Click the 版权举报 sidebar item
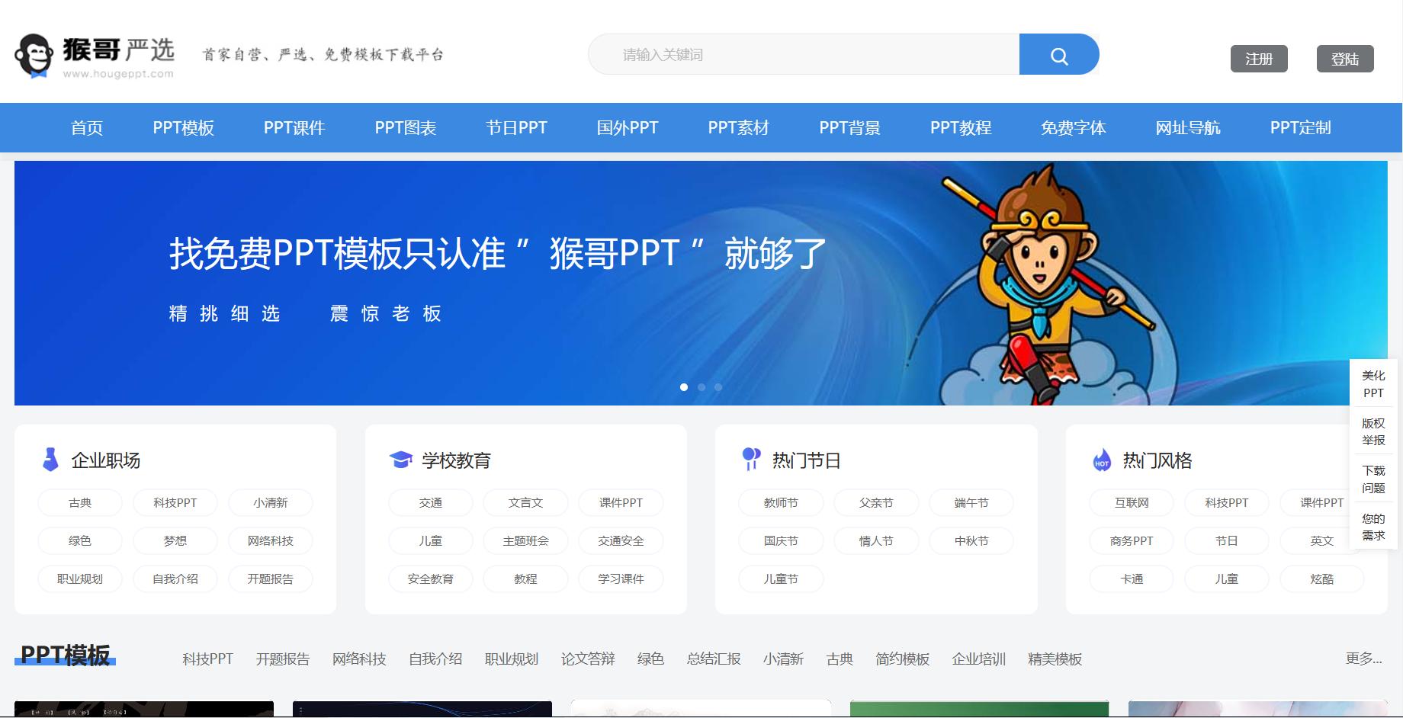This screenshot has height=718, width=1403. [1372, 431]
